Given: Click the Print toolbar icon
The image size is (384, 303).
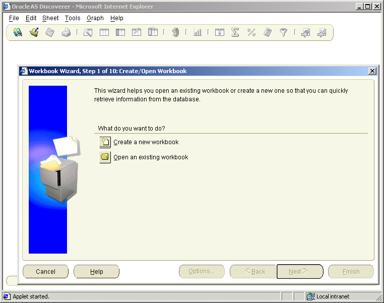Looking at the screenshot, I should (66, 32).
